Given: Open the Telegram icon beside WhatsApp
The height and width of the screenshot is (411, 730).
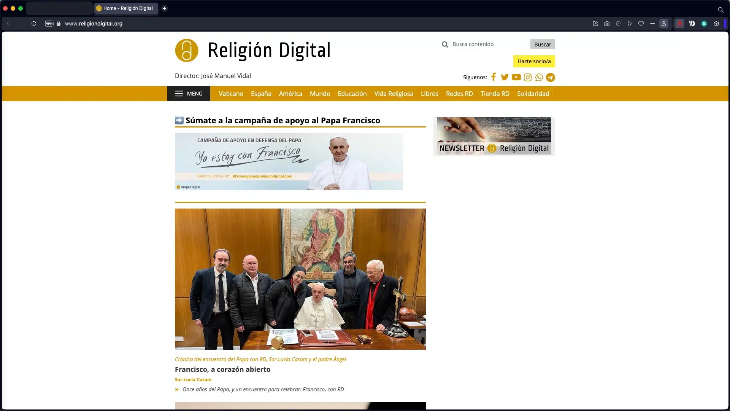Looking at the screenshot, I should click(550, 77).
